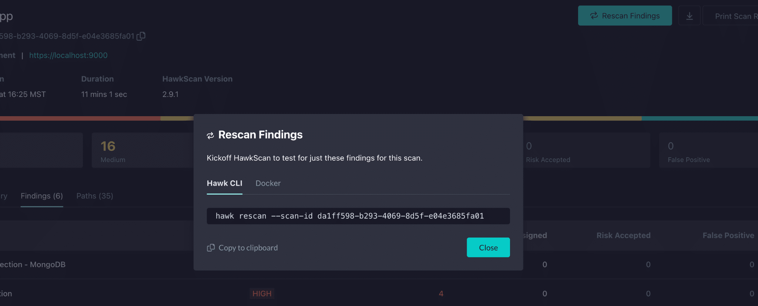Screen dimensions: 758x306
Task: Click the Copy to clipboard icon
Action: pos(211,248)
